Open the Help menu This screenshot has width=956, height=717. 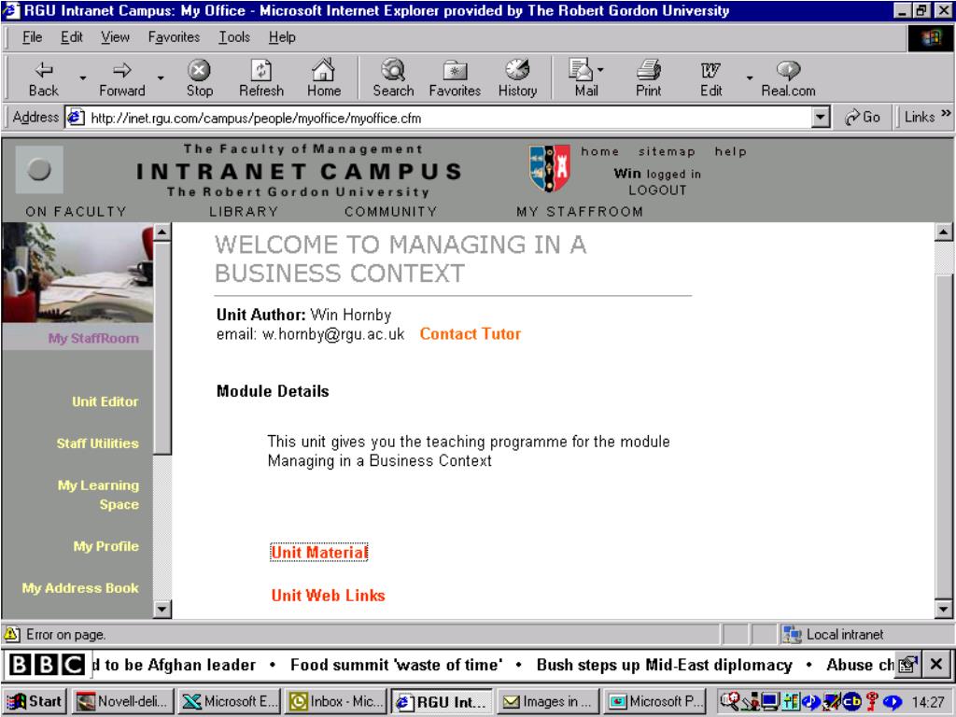[x=282, y=37]
